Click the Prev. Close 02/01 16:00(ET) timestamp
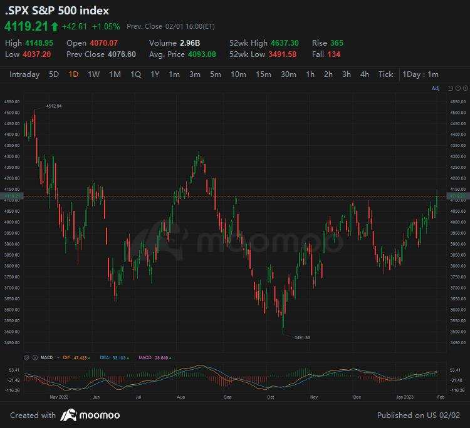The width and height of the screenshot is (470, 428). [170, 27]
